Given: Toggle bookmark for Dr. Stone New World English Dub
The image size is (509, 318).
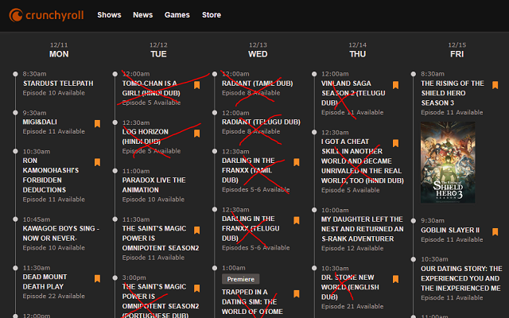Looking at the screenshot, I should [x=395, y=279].
